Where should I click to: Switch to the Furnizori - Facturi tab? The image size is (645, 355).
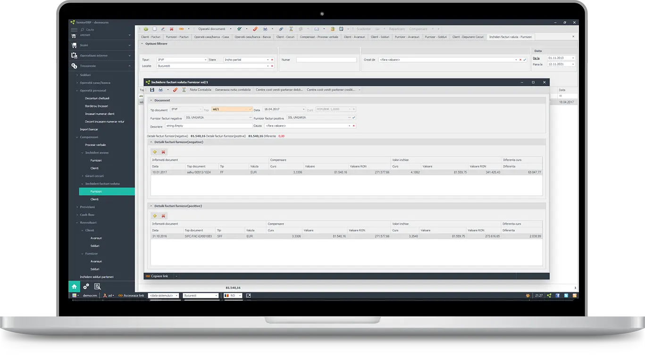[x=177, y=37]
